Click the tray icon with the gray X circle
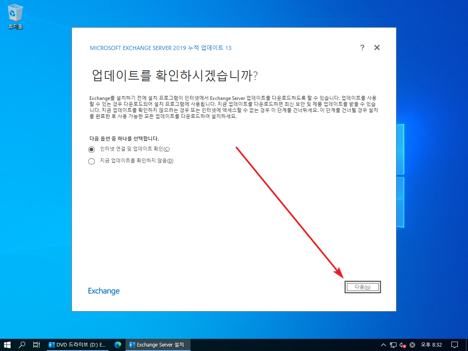This screenshot has width=468, height=351. pos(412,345)
